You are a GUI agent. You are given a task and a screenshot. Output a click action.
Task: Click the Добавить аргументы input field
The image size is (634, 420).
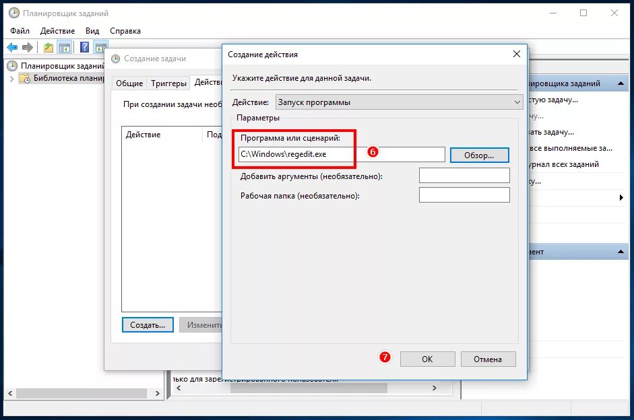464,176
